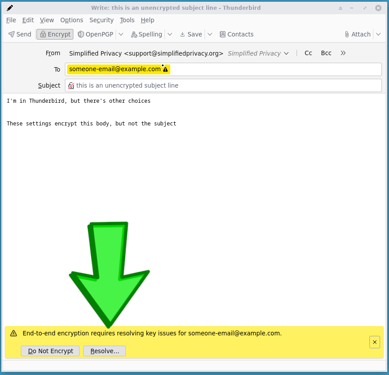Click the Attach paperclip button

point(357,34)
